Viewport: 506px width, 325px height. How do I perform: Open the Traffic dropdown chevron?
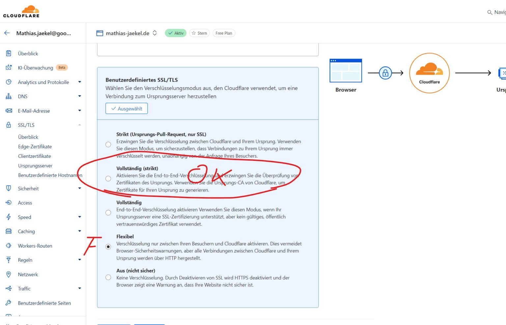pyautogui.click(x=79, y=288)
